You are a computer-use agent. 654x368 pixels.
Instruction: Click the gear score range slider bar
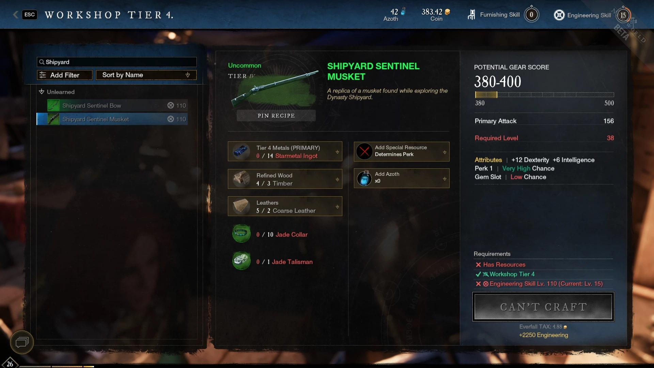[544, 95]
